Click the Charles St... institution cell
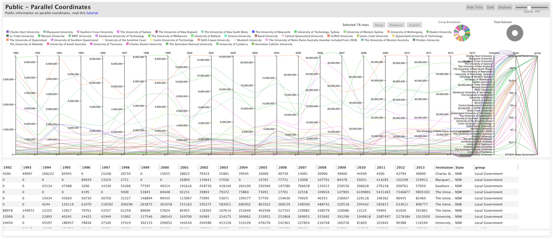Image resolution: width=553 pixels, height=239 pixels. pos(444,174)
